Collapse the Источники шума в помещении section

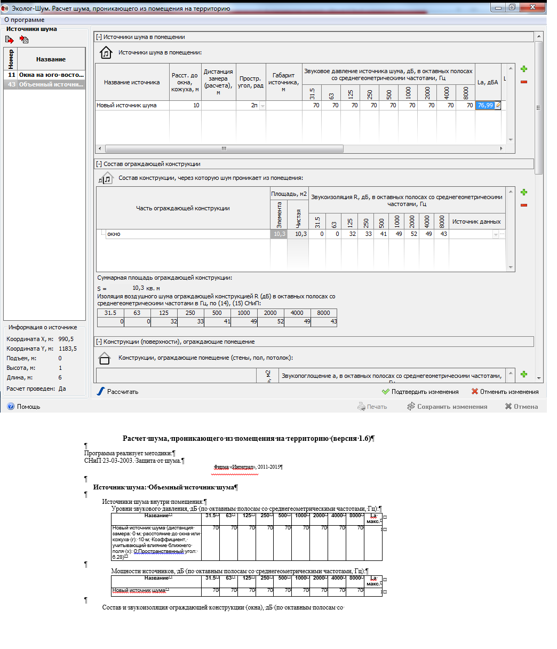99,37
